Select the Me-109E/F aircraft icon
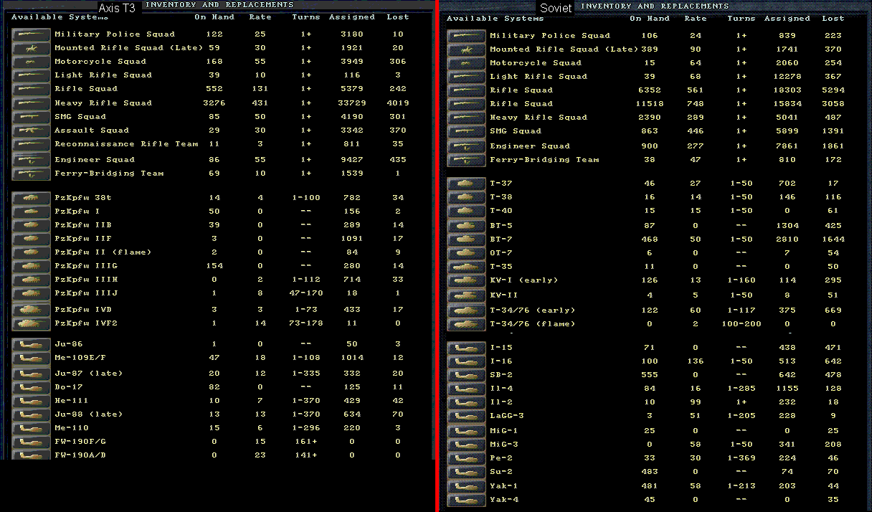Screen dimensions: 872x512 tap(32, 358)
